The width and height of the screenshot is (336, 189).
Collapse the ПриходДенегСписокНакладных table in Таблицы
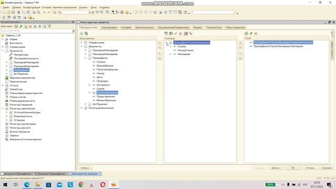(x=166, y=43)
